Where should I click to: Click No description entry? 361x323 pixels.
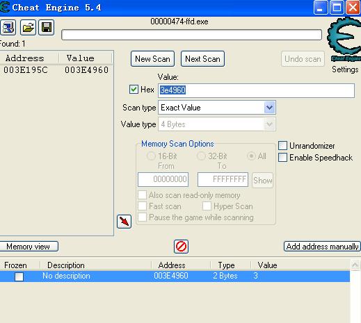coord(66,276)
